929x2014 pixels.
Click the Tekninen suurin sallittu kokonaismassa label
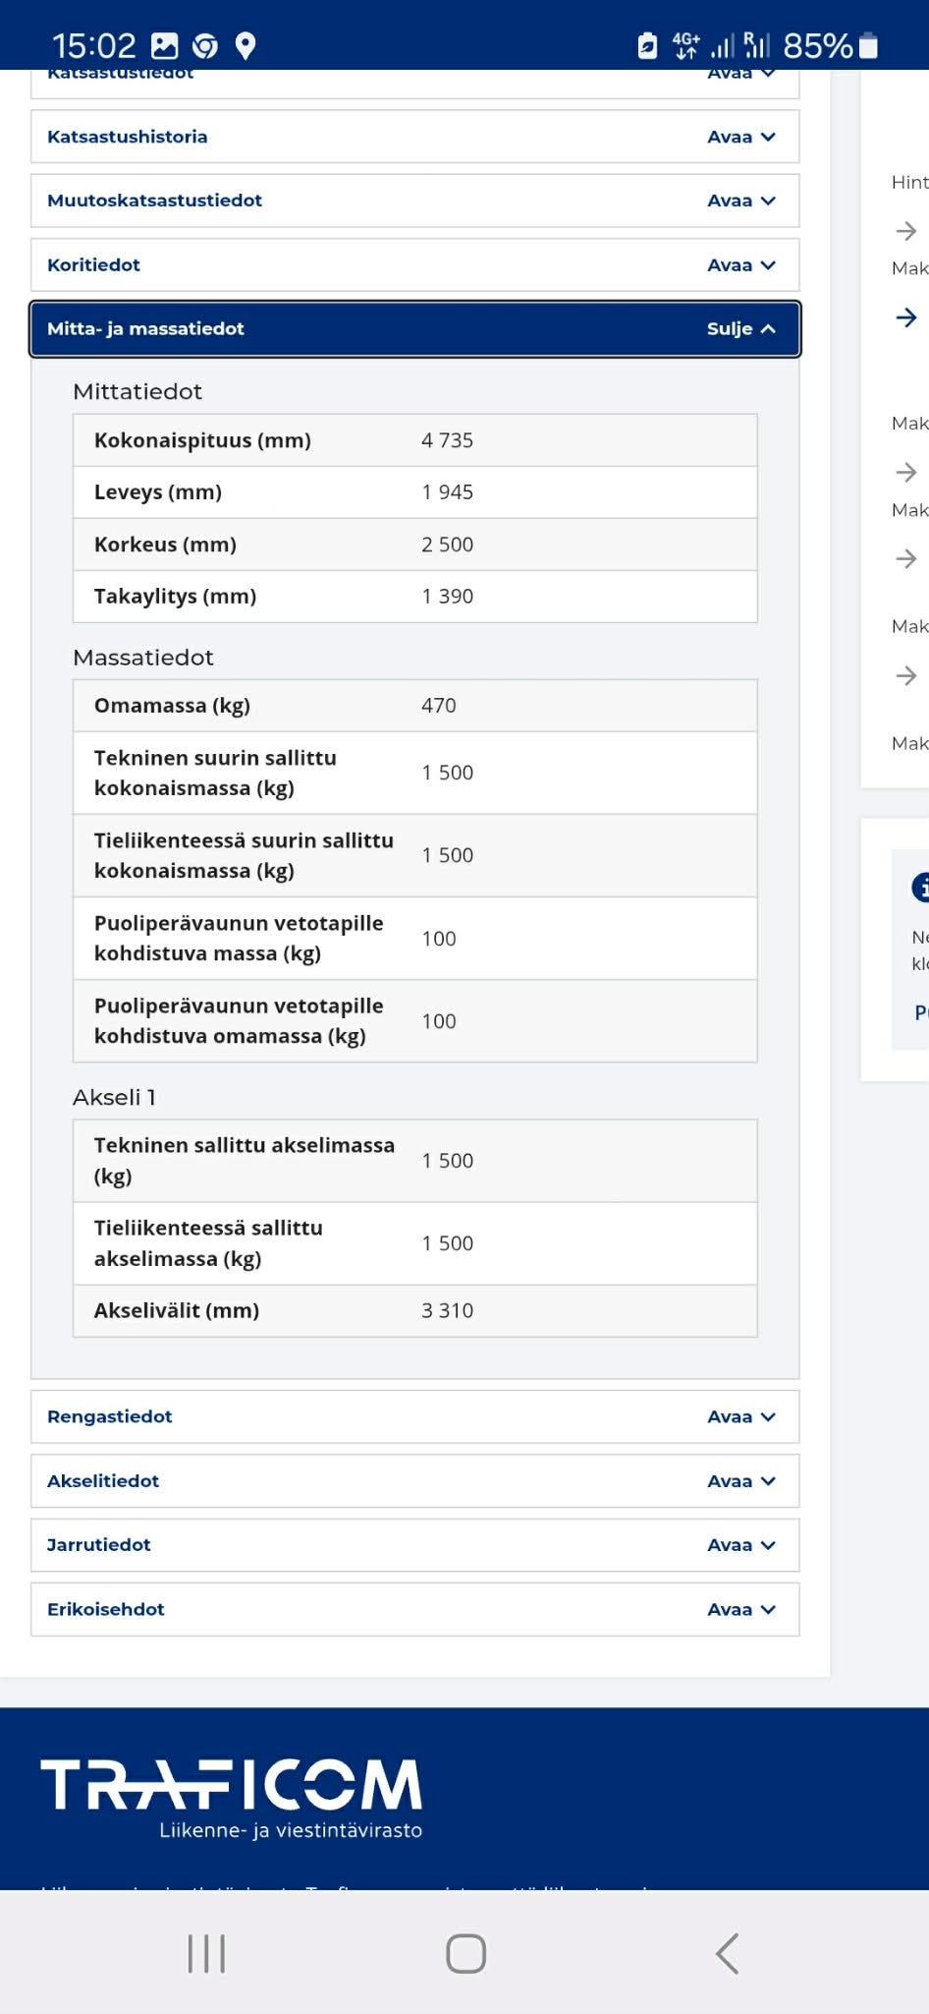[x=215, y=773]
